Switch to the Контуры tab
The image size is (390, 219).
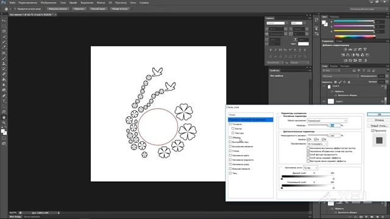(345, 66)
